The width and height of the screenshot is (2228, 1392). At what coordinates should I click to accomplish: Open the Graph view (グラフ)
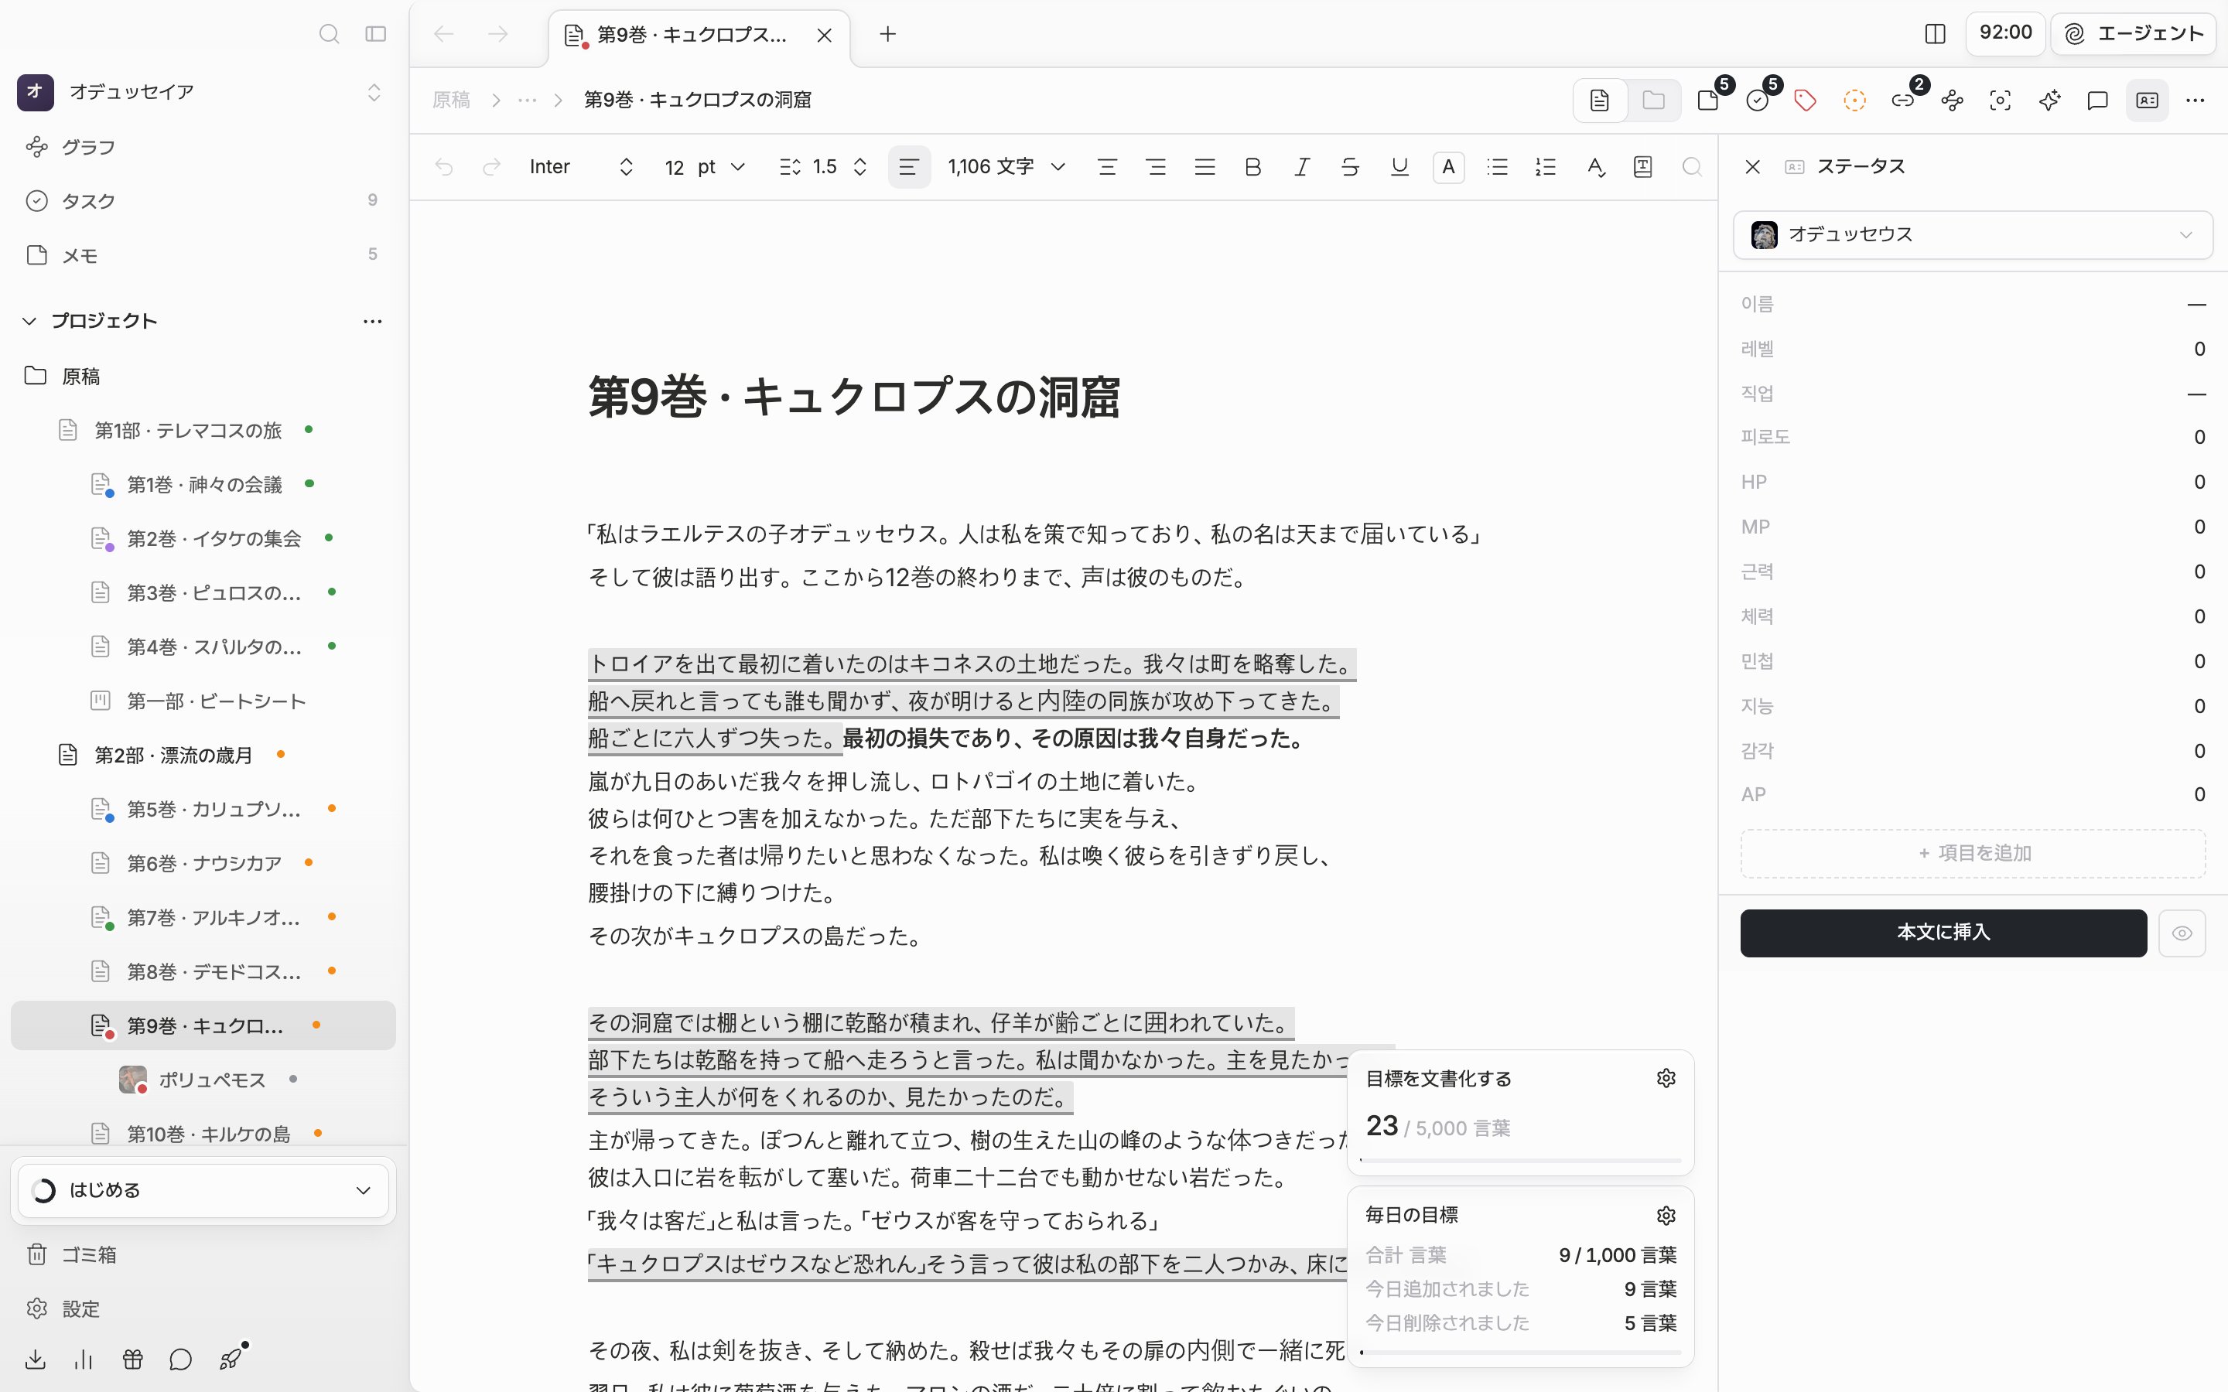(203, 147)
